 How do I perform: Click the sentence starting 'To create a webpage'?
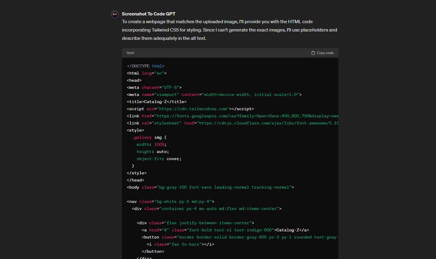coord(217,22)
